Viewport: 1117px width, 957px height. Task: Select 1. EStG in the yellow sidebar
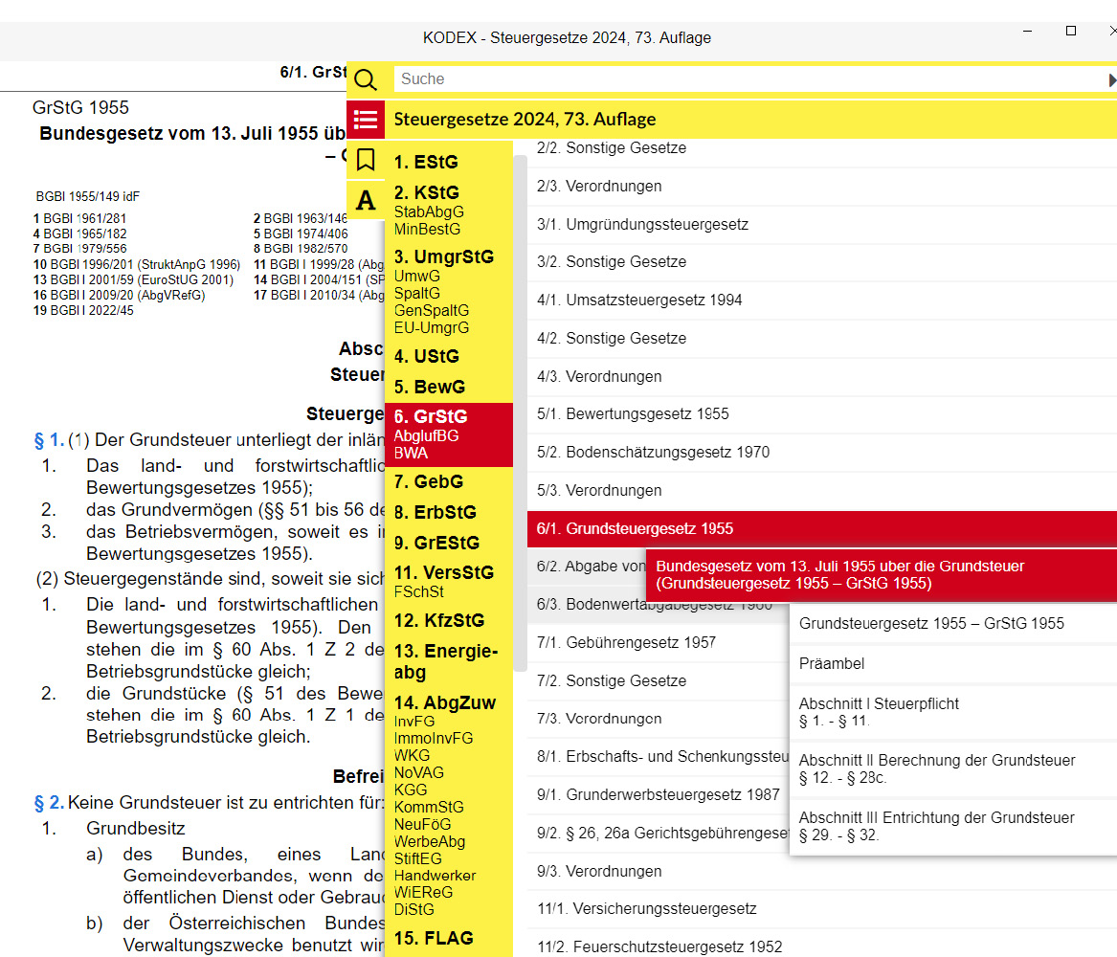pyautogui.click(x=426, y=163)
